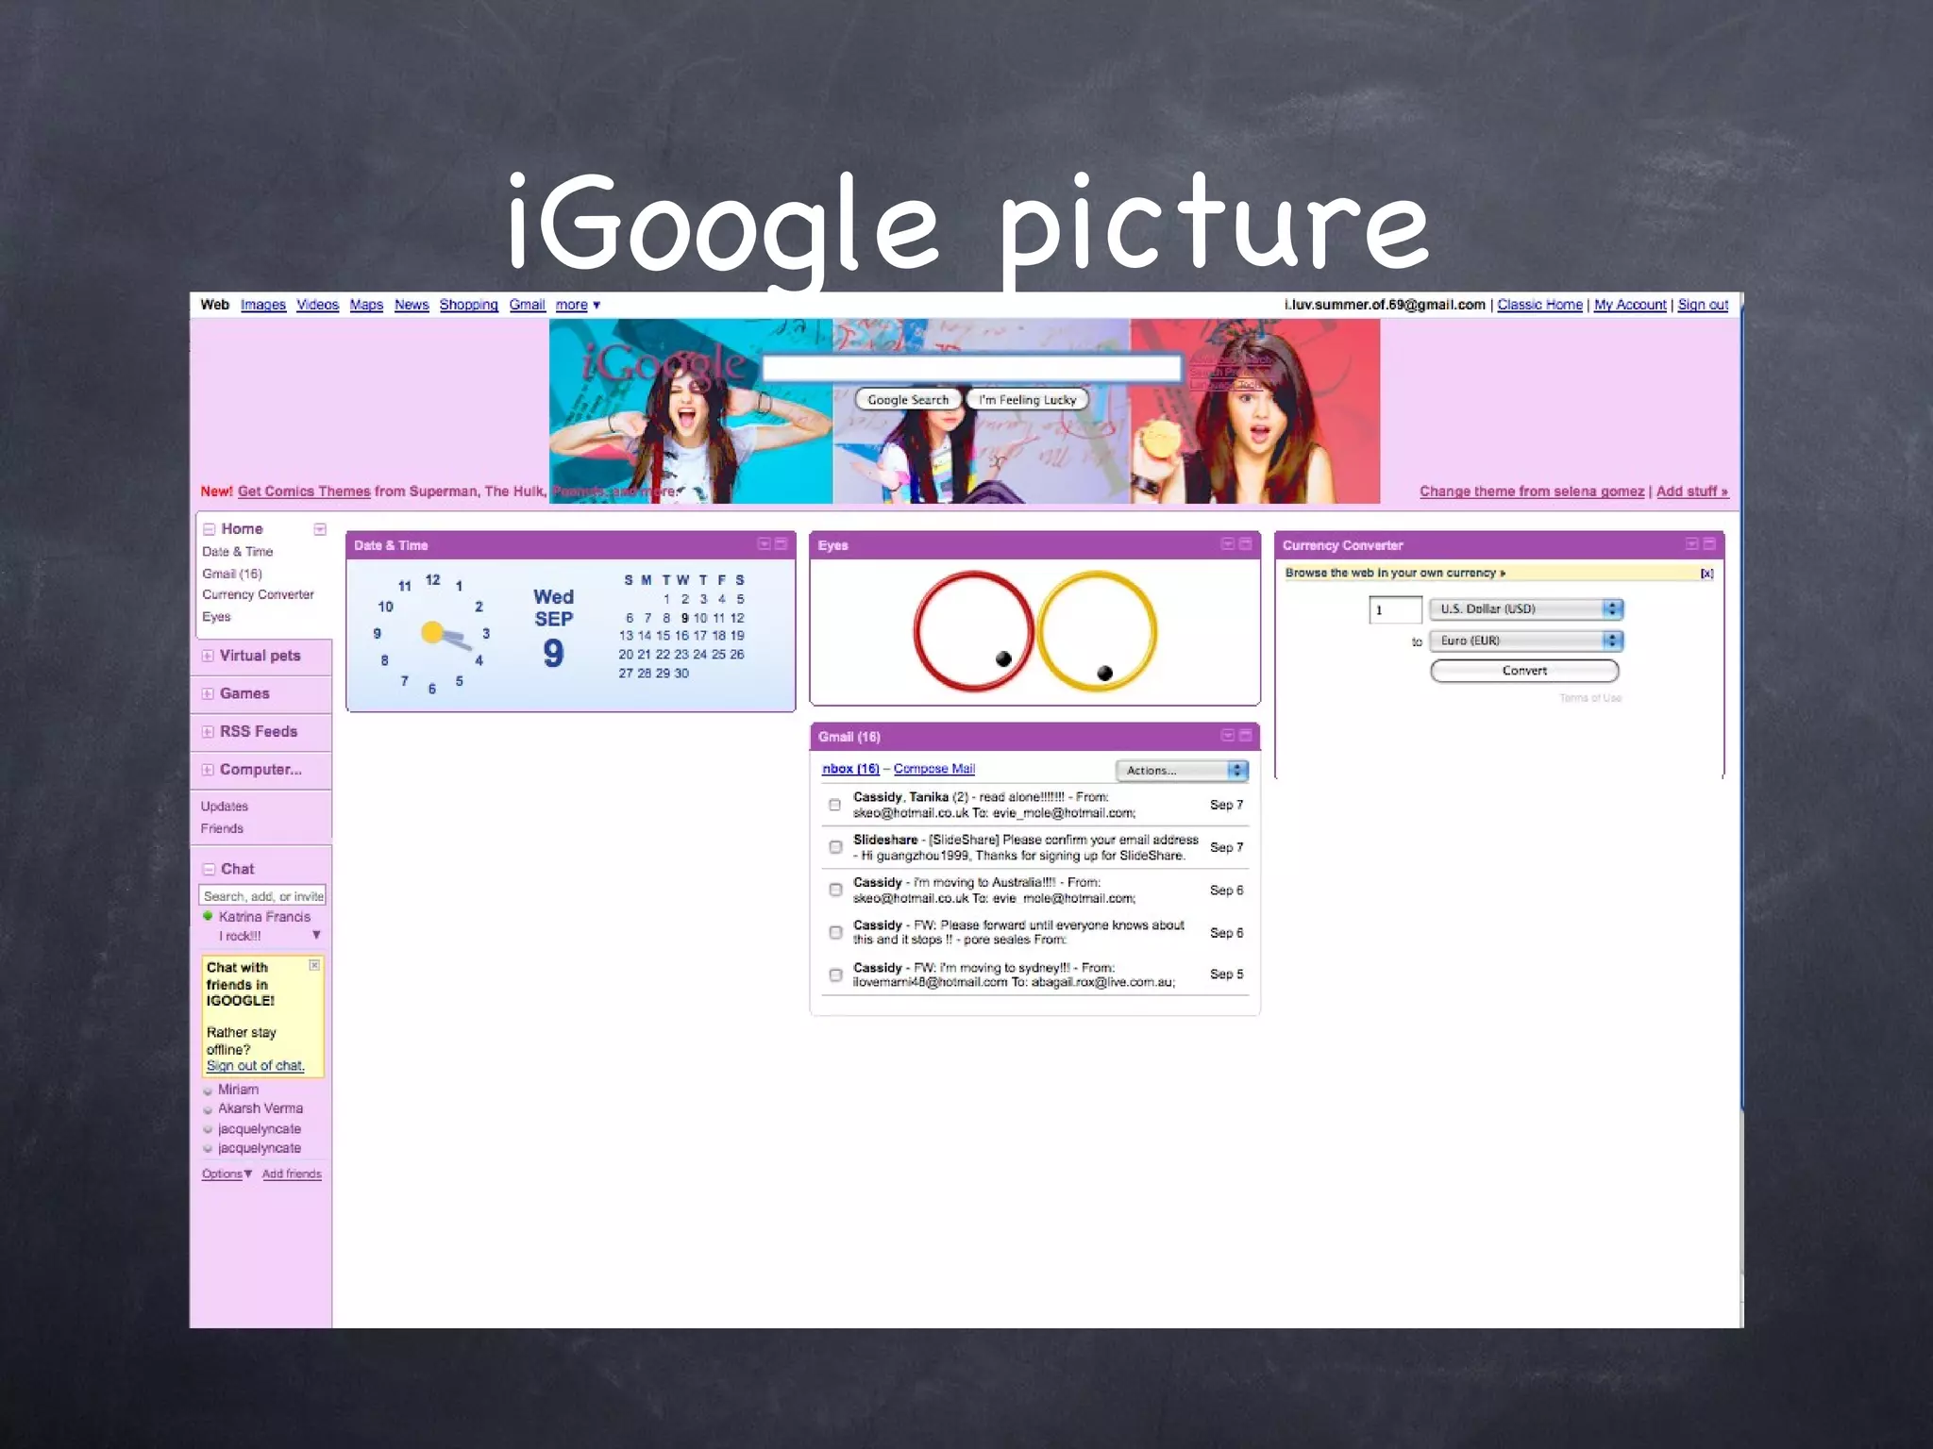This screenshot has width=1933, height=1449.
Task: Click the green status dot beside Katrina Francis
Action: tap(208, 916)
